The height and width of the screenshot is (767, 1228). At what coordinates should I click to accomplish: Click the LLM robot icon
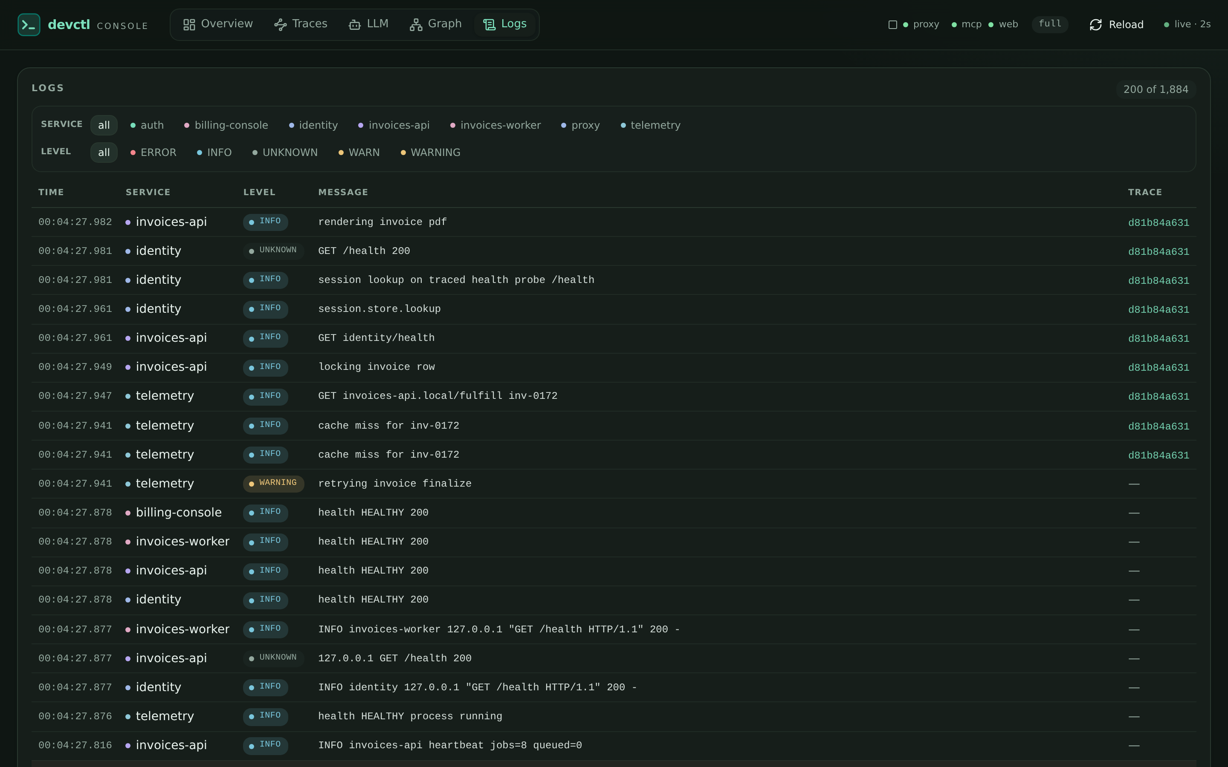click(355, 24)
